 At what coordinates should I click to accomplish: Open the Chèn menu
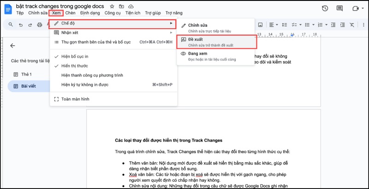pos(71,13)
